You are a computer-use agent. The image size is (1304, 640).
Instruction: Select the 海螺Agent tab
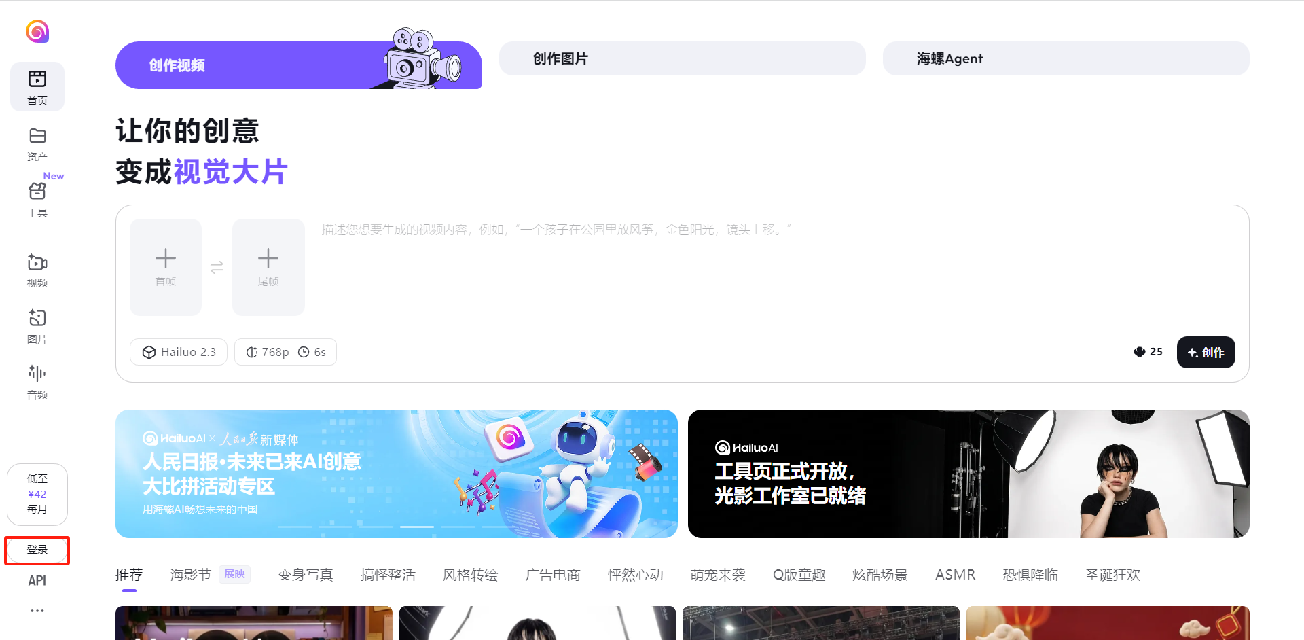coord(1065,58)
